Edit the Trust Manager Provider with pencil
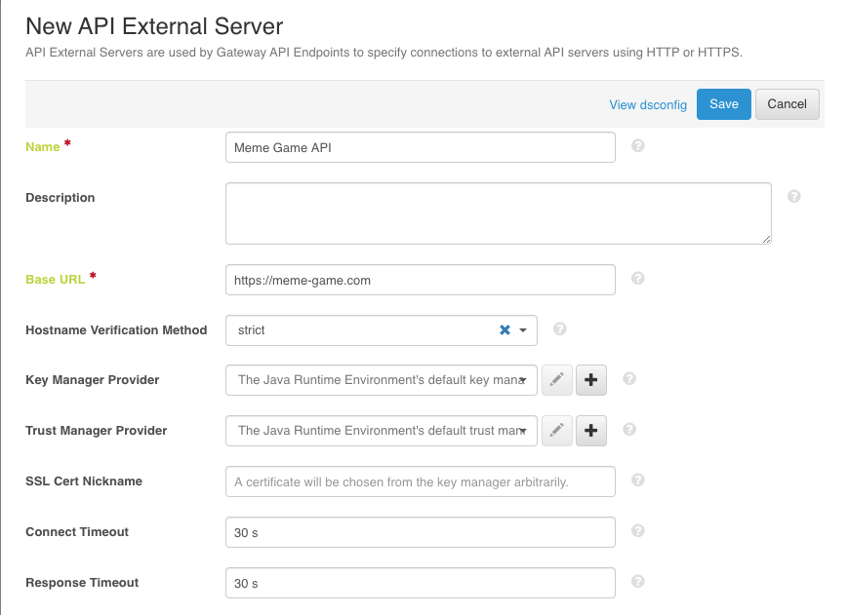Image resolution: width=848 pixels, height=615 pixels. (x=556, y=431)
